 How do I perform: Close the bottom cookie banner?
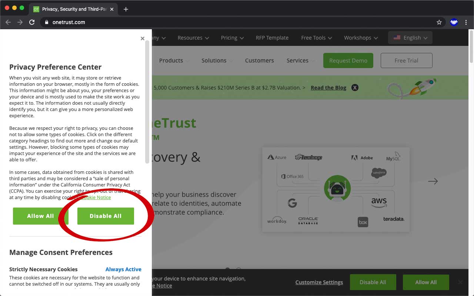point(460,282)
